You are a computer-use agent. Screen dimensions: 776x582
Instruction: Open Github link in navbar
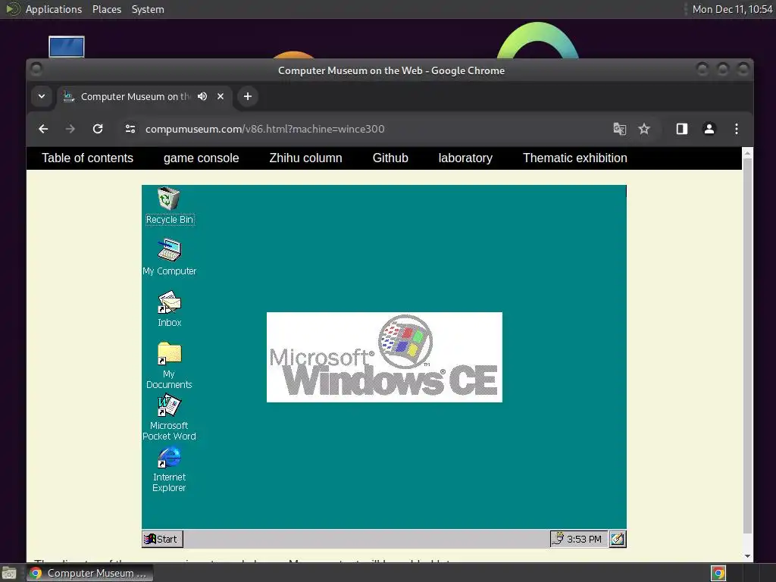(x=390, y=158)
